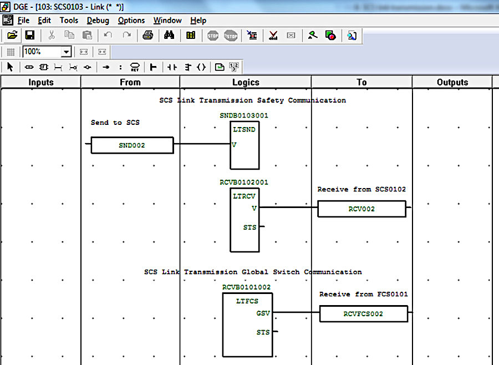This screenshot has width=499, height=365.
Task: Select the SND002 input variable box
Action: [x=132, y=145]
